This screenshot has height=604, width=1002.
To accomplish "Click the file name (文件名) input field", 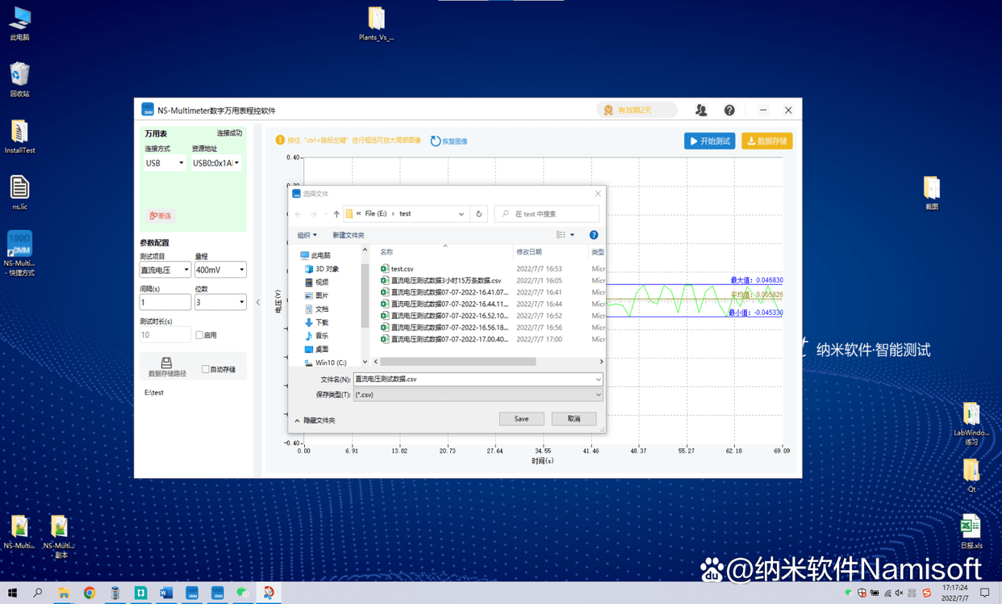I will click(x=478, y=379).
